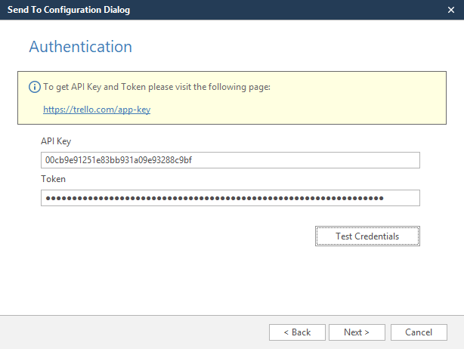
Task: Open the trello.com/app-key link
Action: tap(97, 110)
